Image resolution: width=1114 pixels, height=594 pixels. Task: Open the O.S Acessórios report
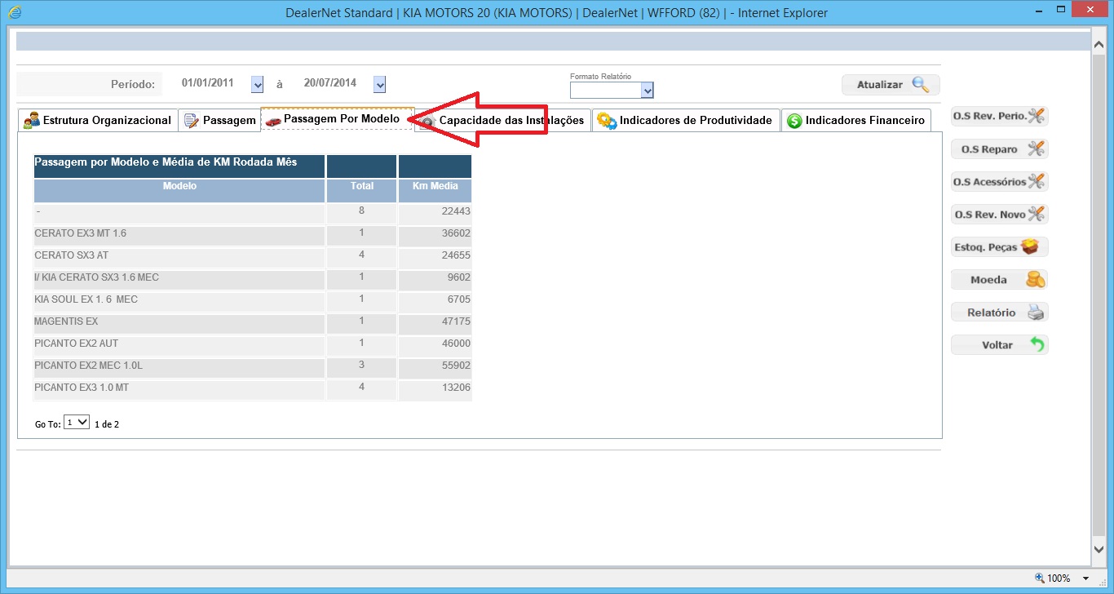click(1000, 181)
